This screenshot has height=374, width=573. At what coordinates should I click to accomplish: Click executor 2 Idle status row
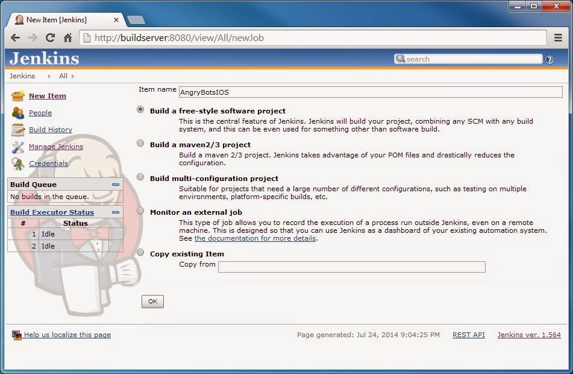click(66, 246)
